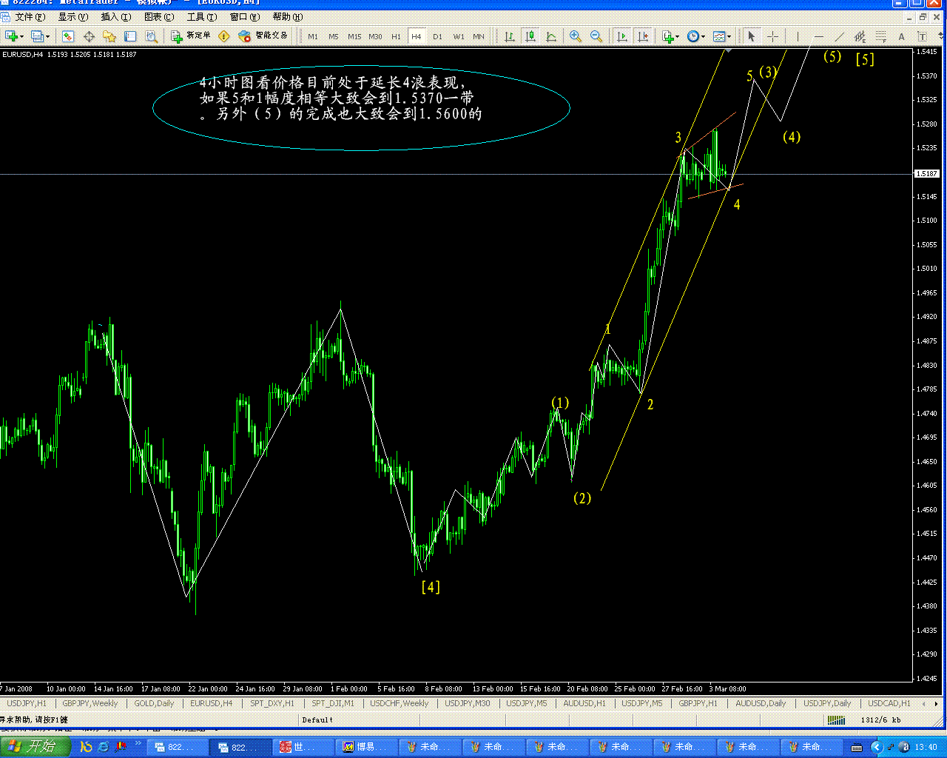Open the Strategy Tester magnifier icon

[x=151, y=36]
